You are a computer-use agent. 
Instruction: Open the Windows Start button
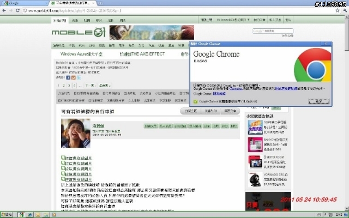[x=7, y=215]
